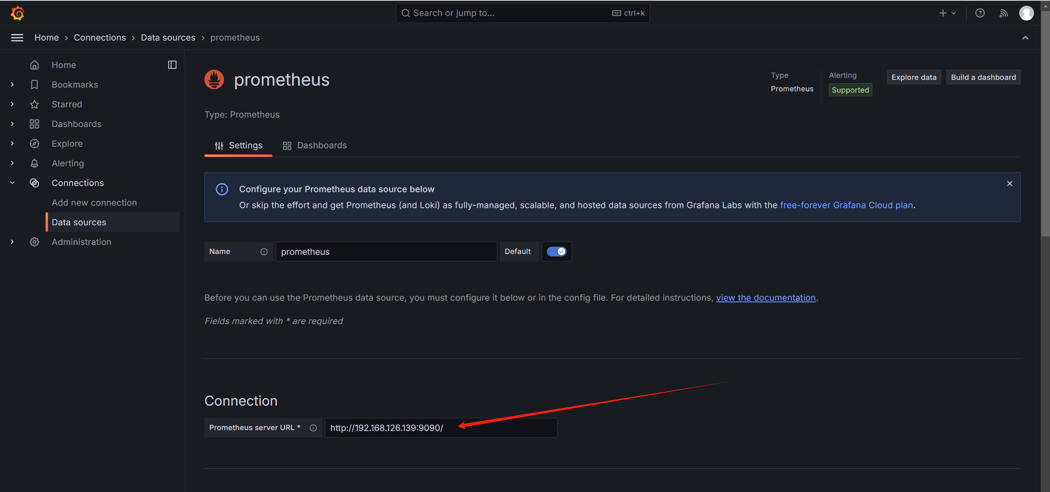Click the dock menu panel icon
This screenshot has width=1050, height=492.
172,65
